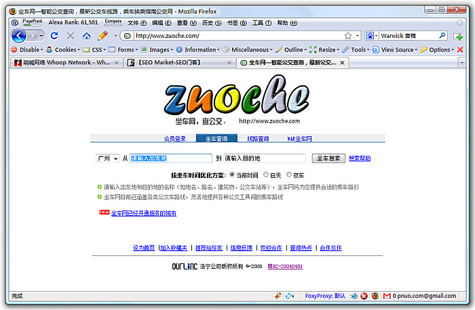
Task: Select the 夜车 radio option
Action: (x=289, y=175)
